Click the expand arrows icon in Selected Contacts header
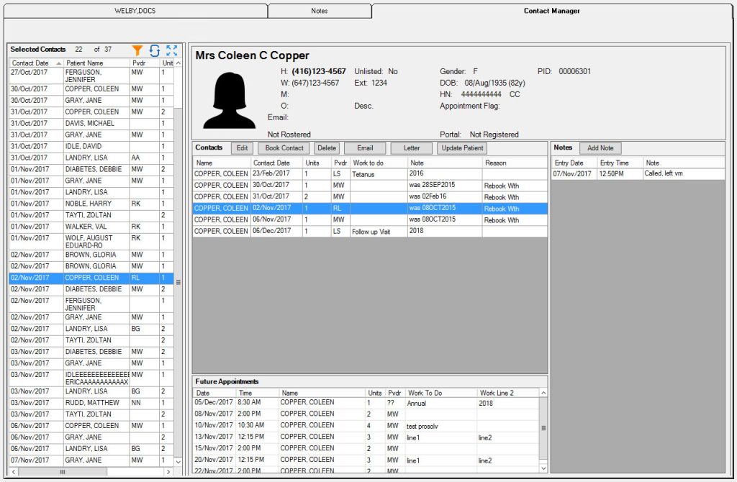The height and width of the screenshot is (482, 737). tap(171, 50)
